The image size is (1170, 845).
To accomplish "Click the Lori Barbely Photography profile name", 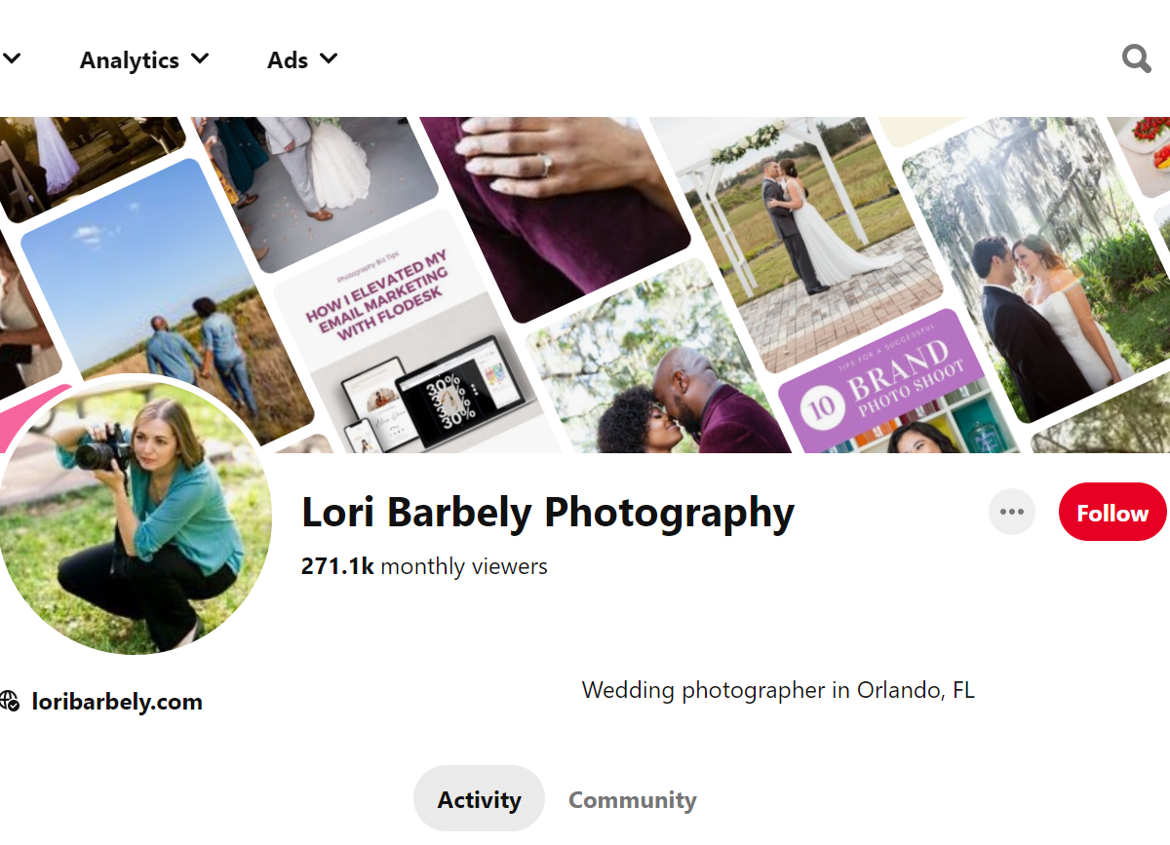I will 547,512.
